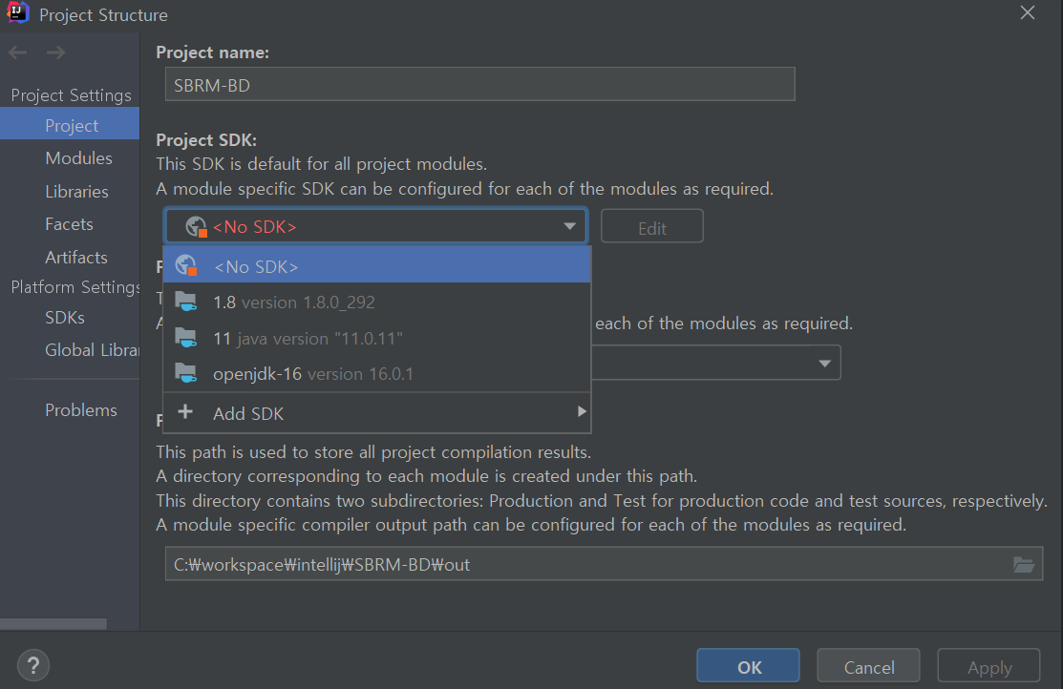Click the globe icon in No SDK list row
Image resolution: width=1063 pixels, height=689 pixels.
[185, 265]
